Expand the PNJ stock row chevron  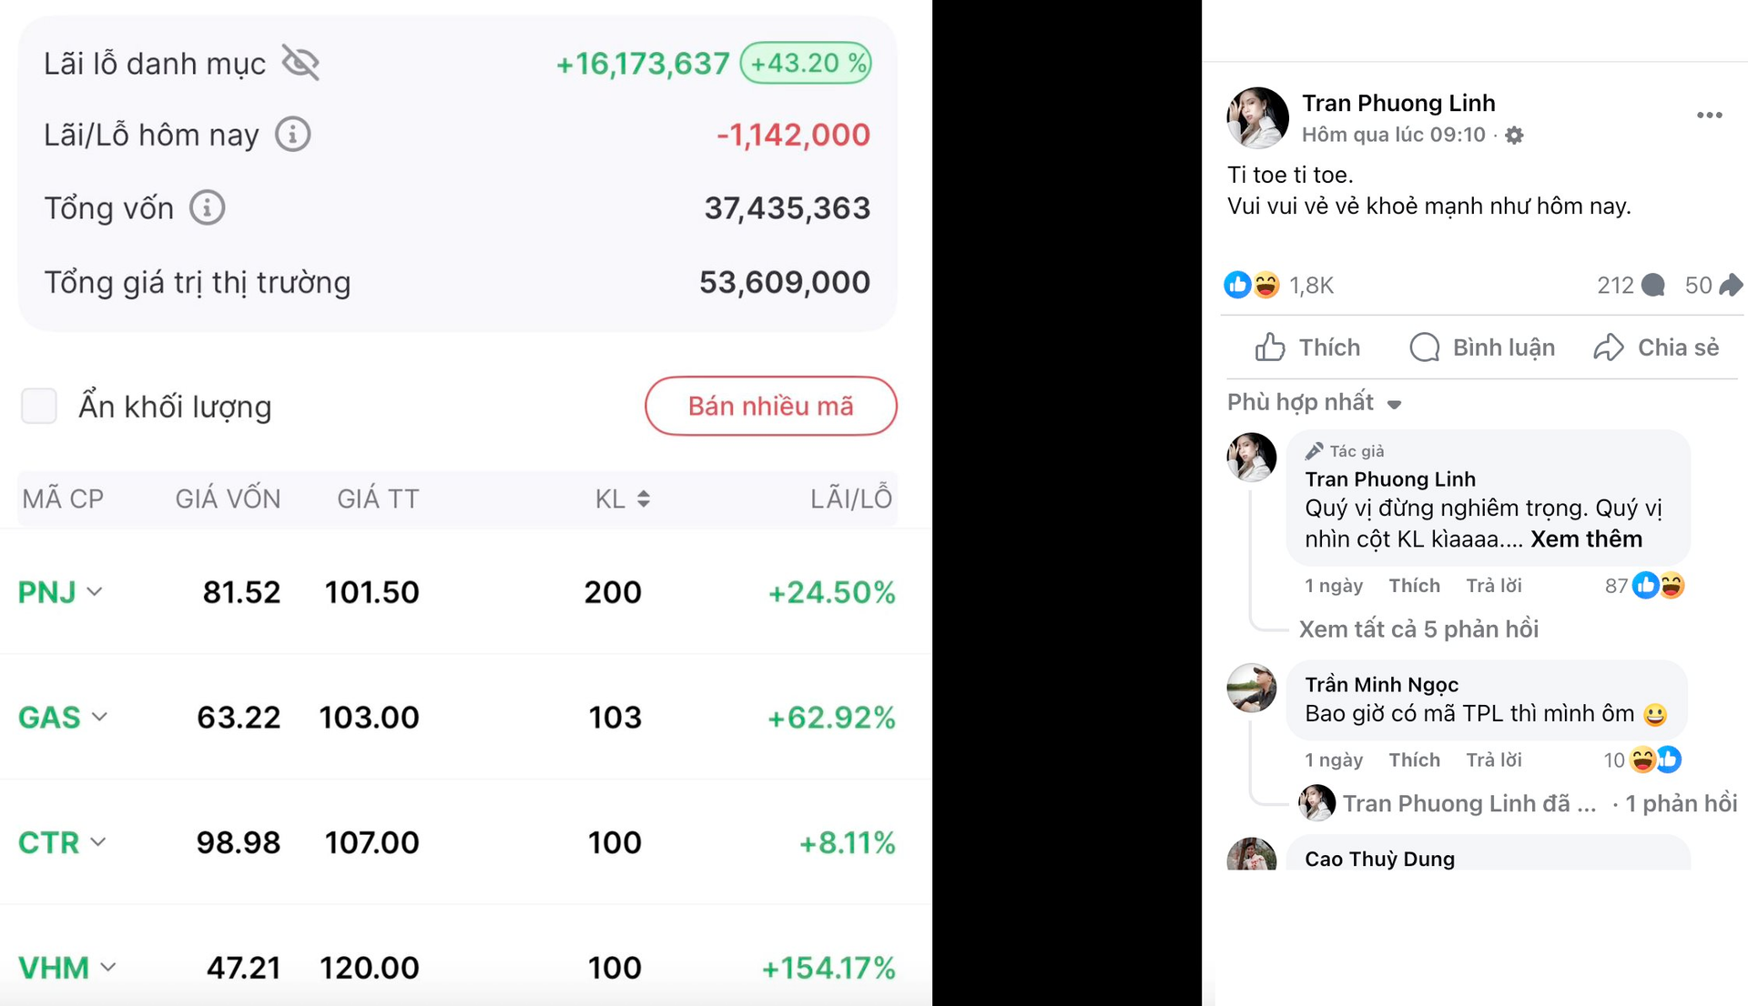coord(96,592)
